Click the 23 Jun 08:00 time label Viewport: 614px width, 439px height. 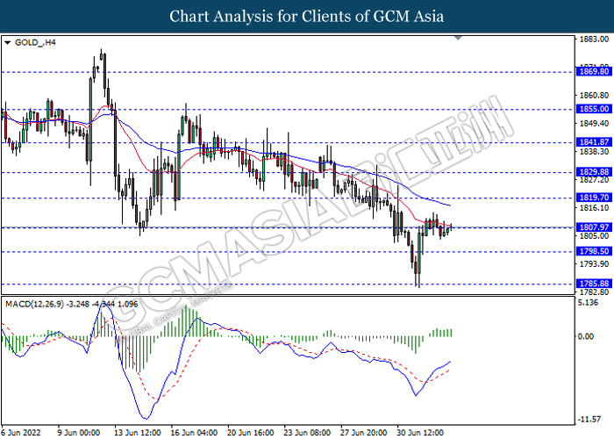point(307,433)
